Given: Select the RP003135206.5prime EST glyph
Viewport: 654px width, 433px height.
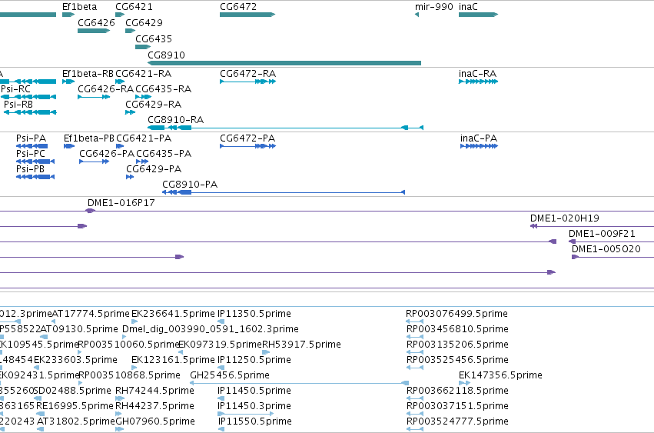Looking at the screenshot, I should 414,352.
